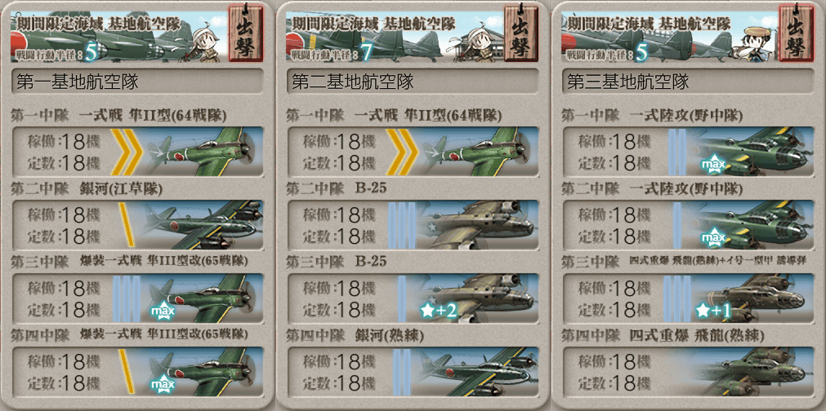826x411 pixels.
Task: Select 四式重爆 飛龍(熟練) fourth squadron aircraft
Action: point(752,371)
